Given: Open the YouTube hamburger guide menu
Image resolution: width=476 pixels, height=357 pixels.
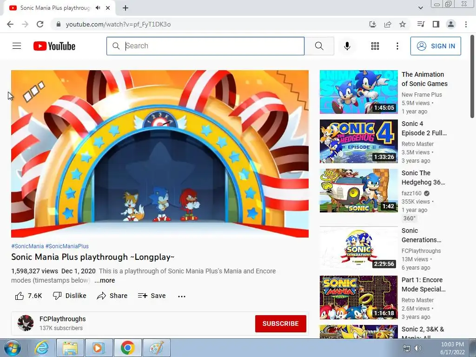Looking at the screenshot, I should (x=17, y=46).
